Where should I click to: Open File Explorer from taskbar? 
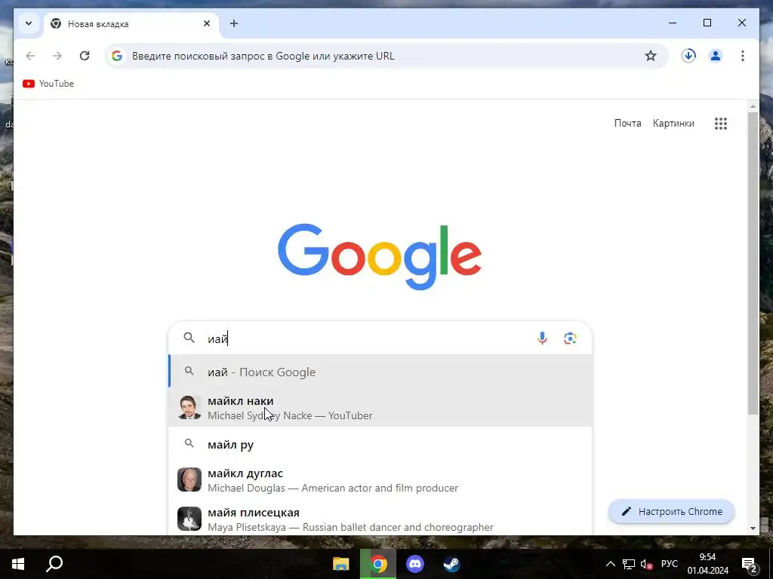click(x=341, y=564)
